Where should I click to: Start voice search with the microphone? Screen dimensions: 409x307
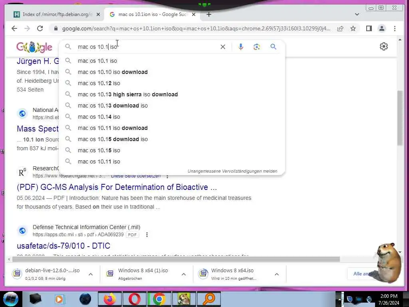tap(241, 47)
